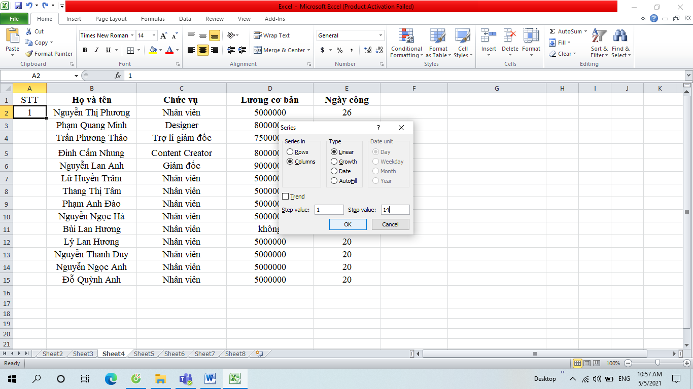Select the Growth type option
This screenshot has width=693, height=389.
pyautogui.click(x=334, y=162)
